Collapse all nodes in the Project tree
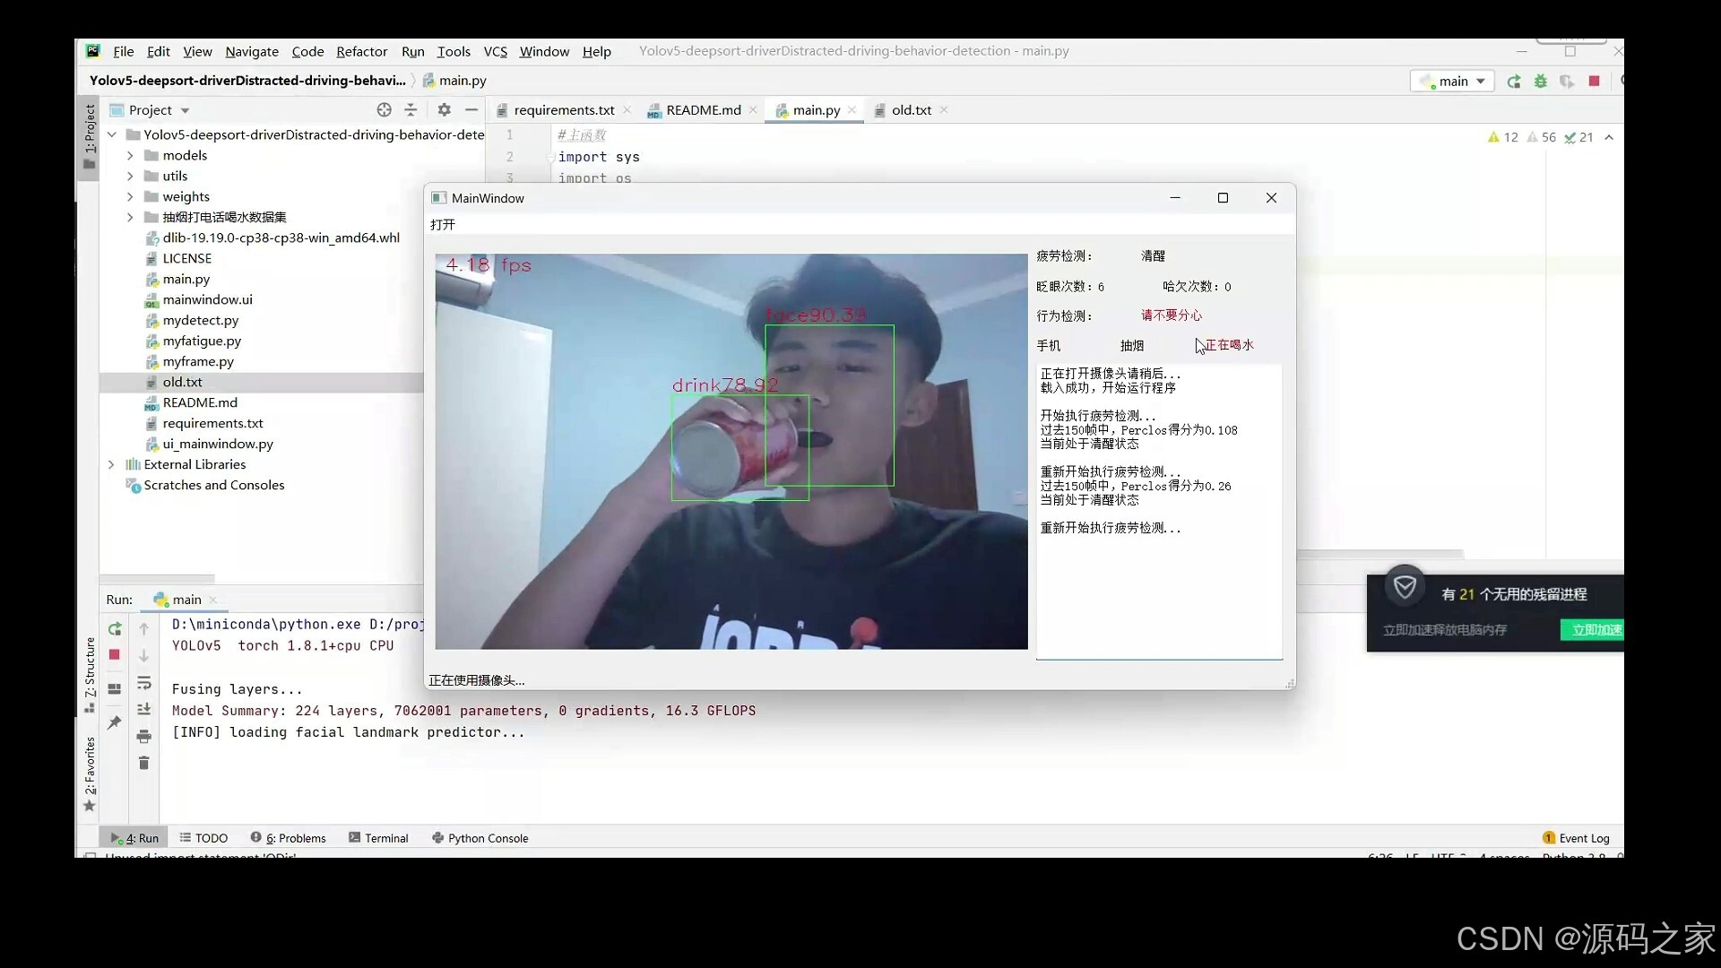The width and height of the screenshot is (1721, 968). click(x=411, y=109)
